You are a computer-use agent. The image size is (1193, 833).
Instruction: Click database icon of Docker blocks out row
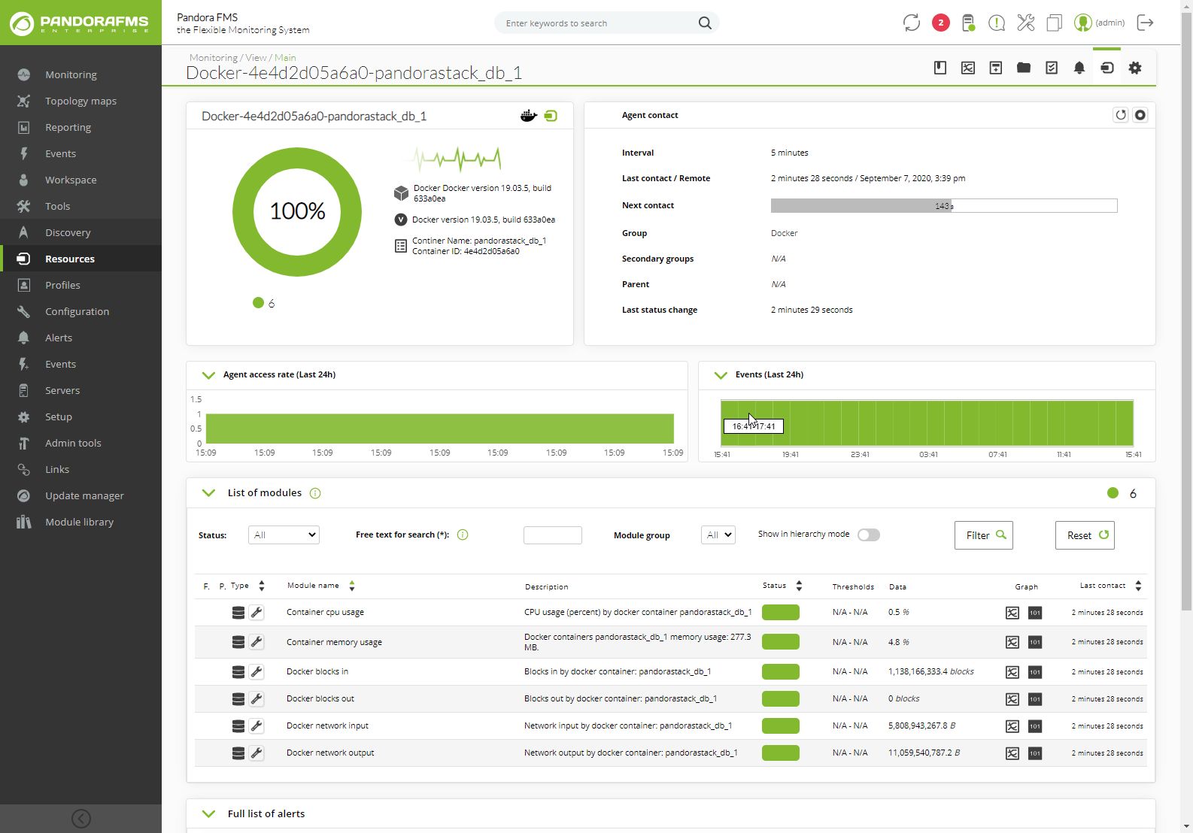[x=238, y=699]
